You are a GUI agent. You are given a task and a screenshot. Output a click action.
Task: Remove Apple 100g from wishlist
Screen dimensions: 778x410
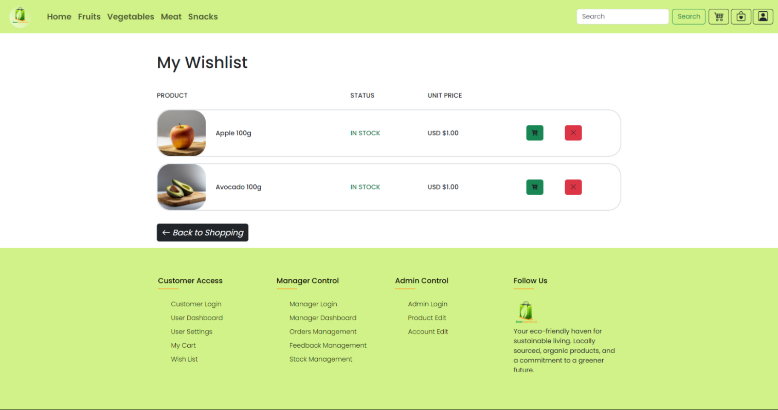tap(573, 133)
